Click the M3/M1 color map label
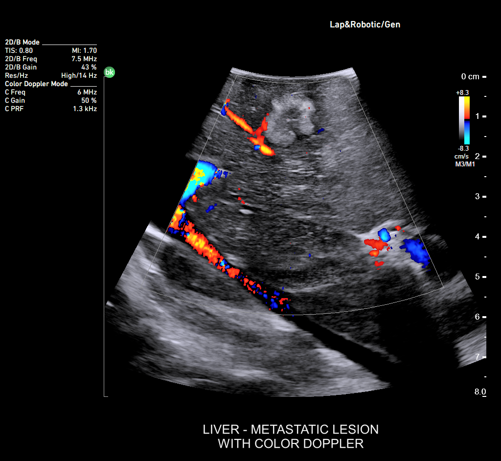Screen dimensions: 501x461 465,164
